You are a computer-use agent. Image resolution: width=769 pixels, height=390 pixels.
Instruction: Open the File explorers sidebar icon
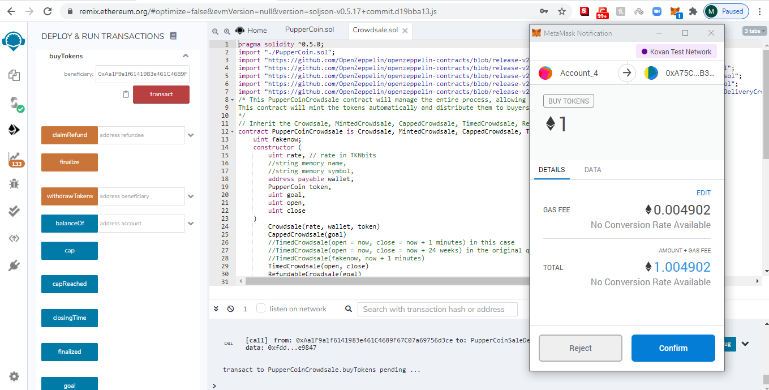pyautogui.click(x=14, y=74)
